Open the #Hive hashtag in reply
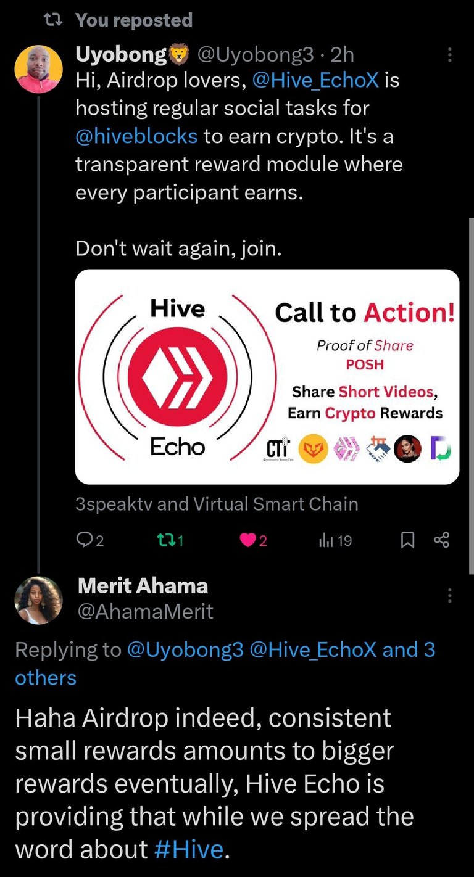Viewport: 474px width, 877px height. pyautogui.click(x=188, y=849)
